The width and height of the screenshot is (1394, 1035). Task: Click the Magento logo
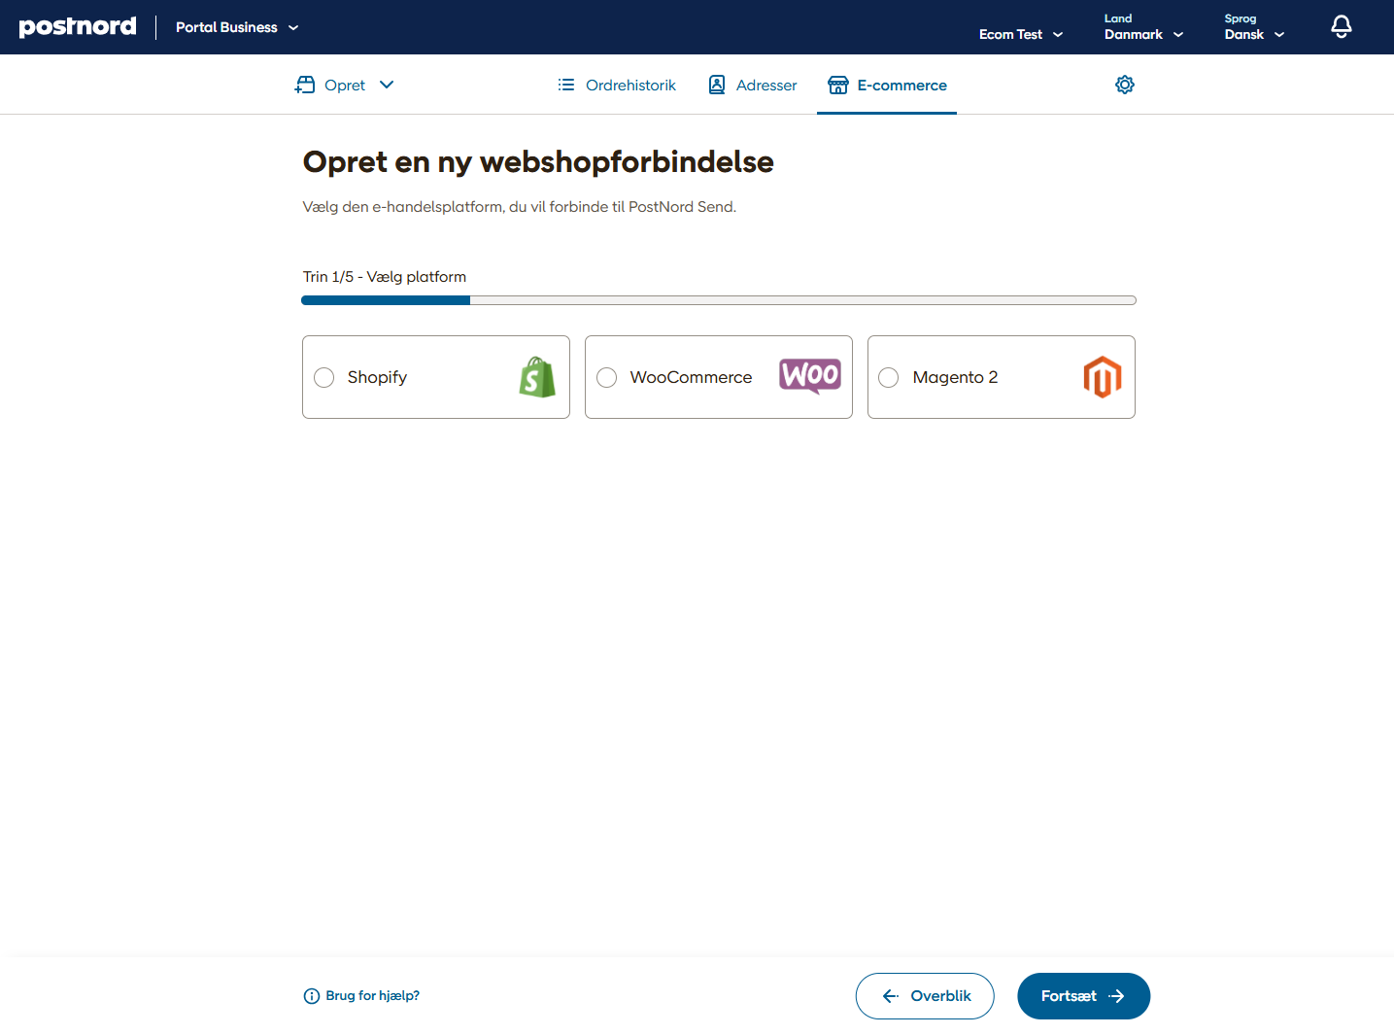point(1103,377)
